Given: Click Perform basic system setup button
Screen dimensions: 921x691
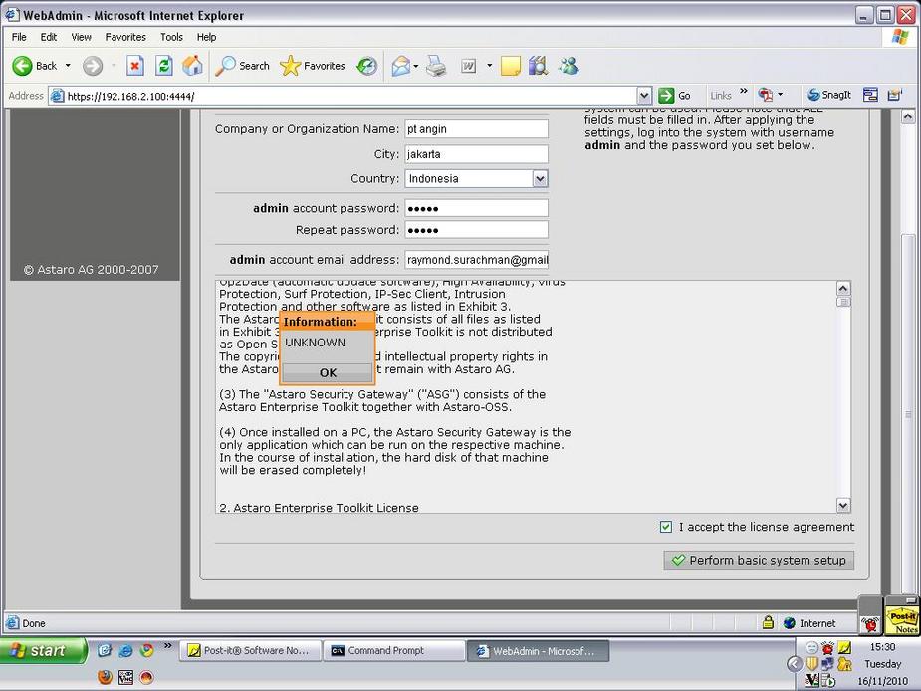Looking at the screenshot, I should 759,560.
